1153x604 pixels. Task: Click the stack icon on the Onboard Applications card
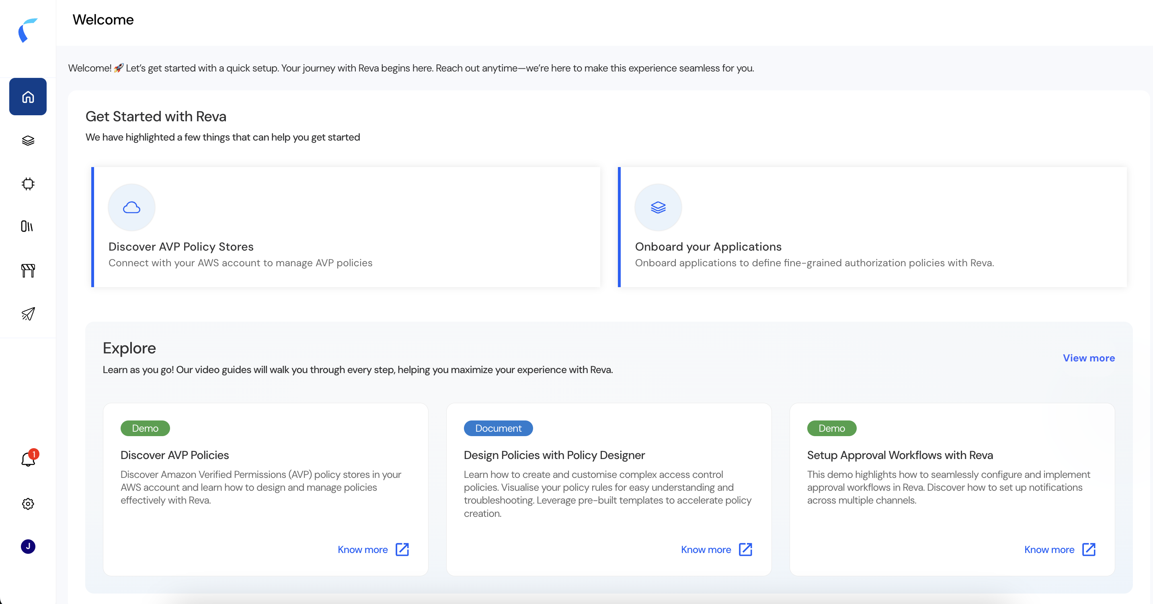click(x=658, y=207)
